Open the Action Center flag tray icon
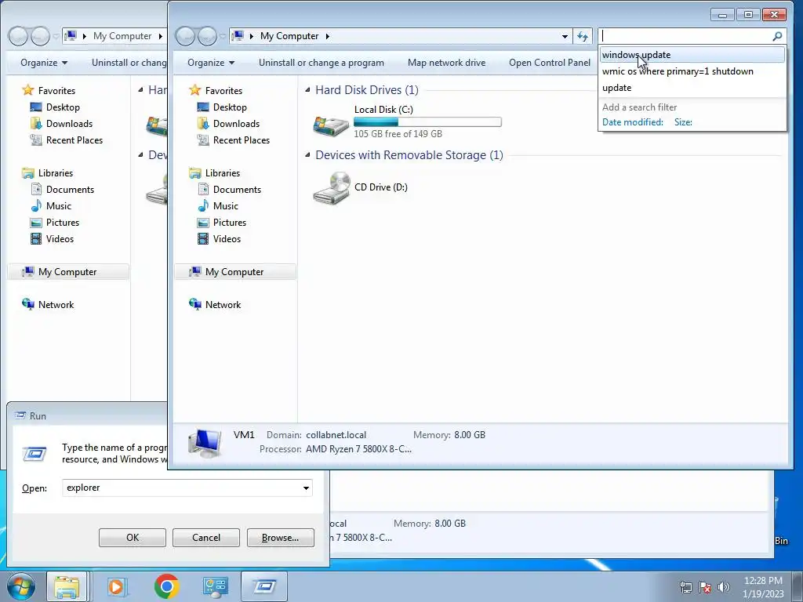803x602 pixels. pos(705,587)
